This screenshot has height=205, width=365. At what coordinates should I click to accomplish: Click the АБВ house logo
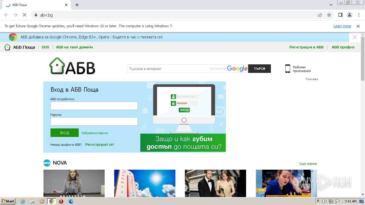coord(72,66)
